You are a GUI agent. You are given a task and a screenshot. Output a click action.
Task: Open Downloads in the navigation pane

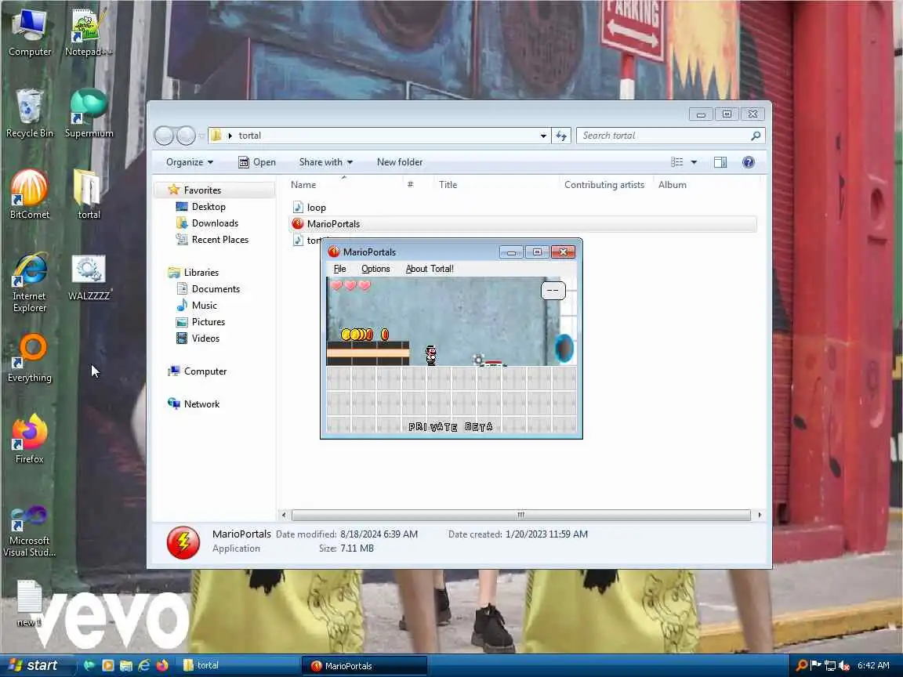pos(214,223)
